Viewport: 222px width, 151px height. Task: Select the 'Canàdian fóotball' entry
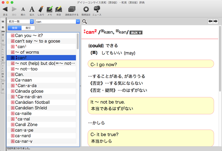(x=41, y=102)
